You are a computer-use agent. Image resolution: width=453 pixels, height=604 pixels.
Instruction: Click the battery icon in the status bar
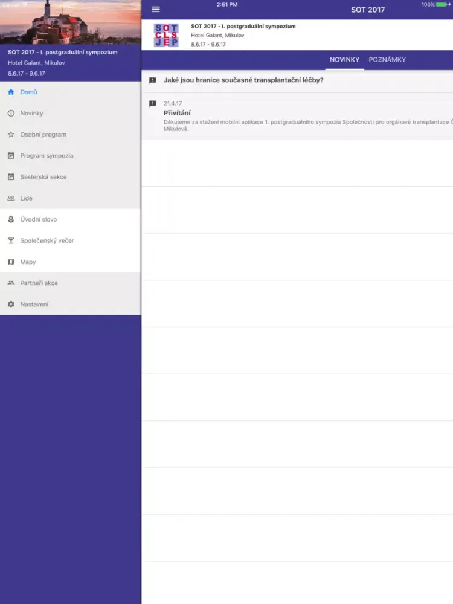442,5
